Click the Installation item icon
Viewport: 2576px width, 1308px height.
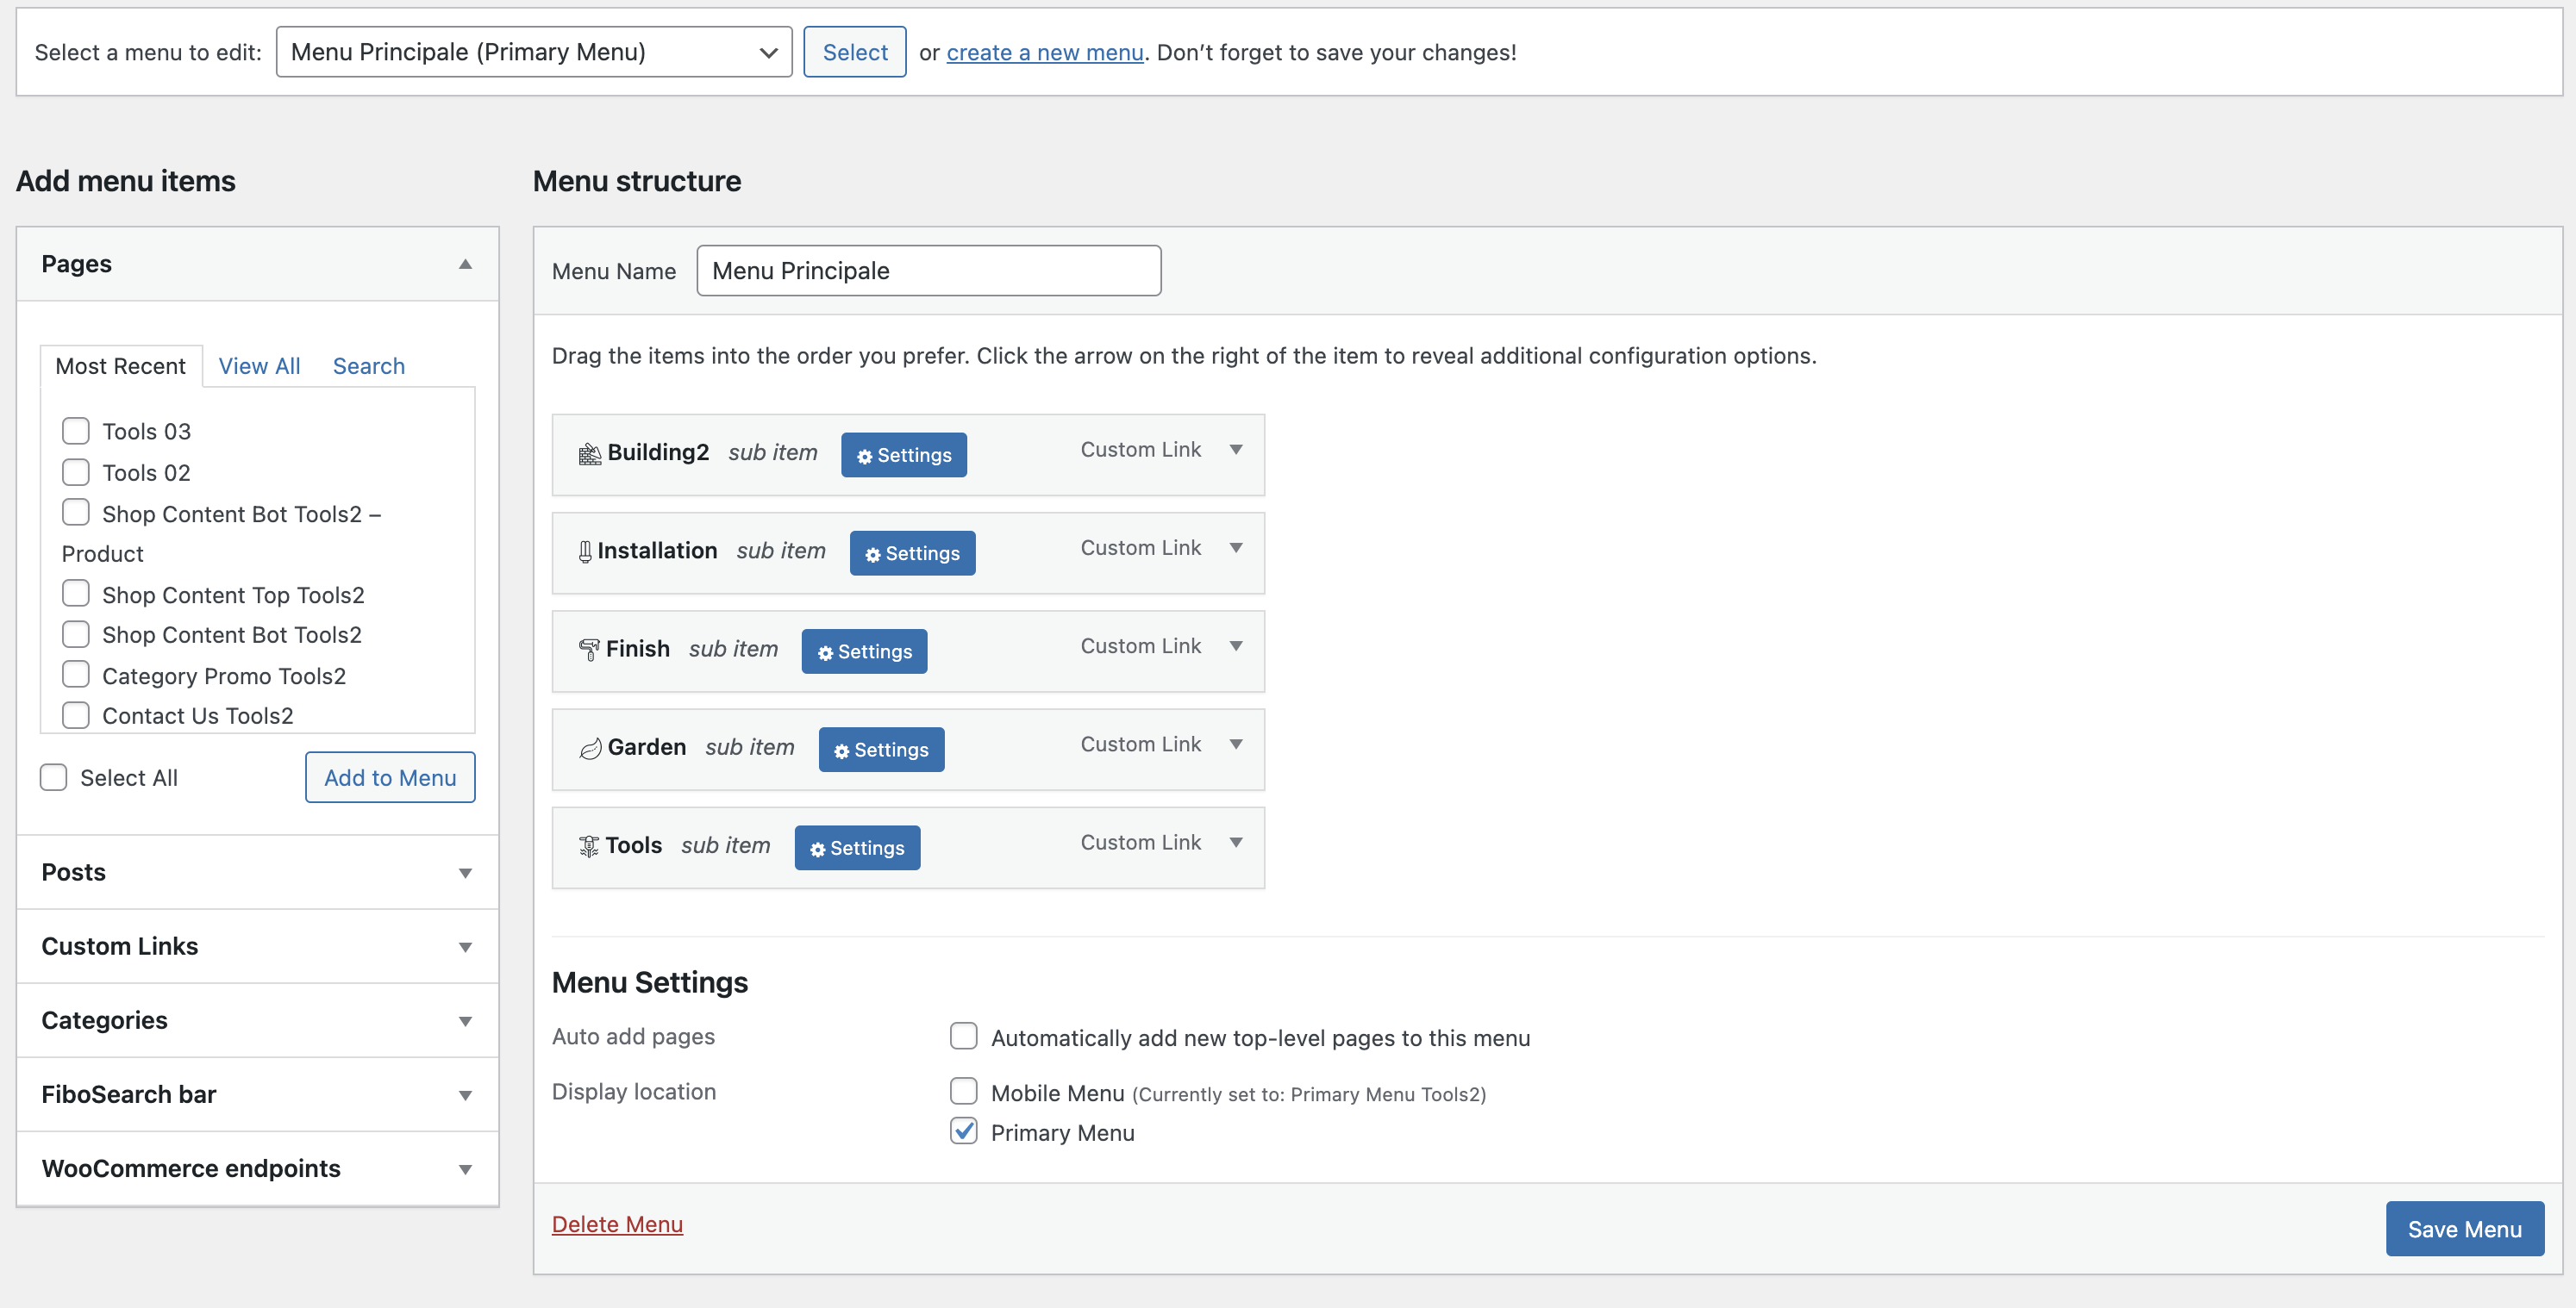point(585,551)
